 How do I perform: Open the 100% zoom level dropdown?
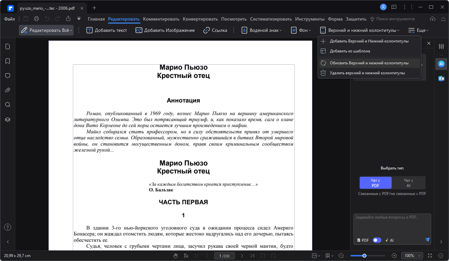413,256
